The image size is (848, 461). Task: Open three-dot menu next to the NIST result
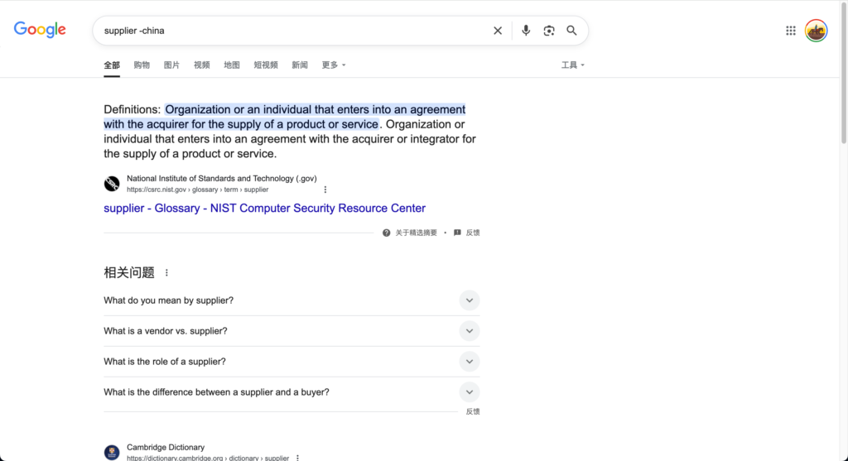click(325, 190)
